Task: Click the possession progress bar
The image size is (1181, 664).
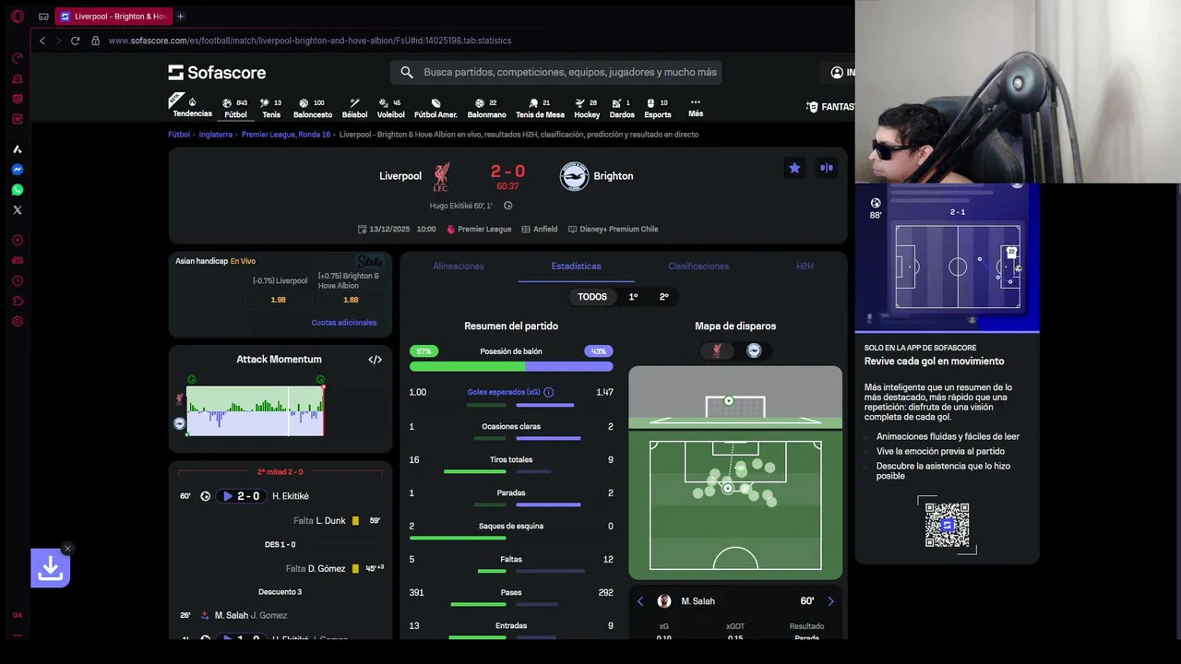Action: point(511,366)
